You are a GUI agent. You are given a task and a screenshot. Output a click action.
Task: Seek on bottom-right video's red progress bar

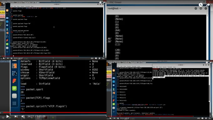pos(150,116)
